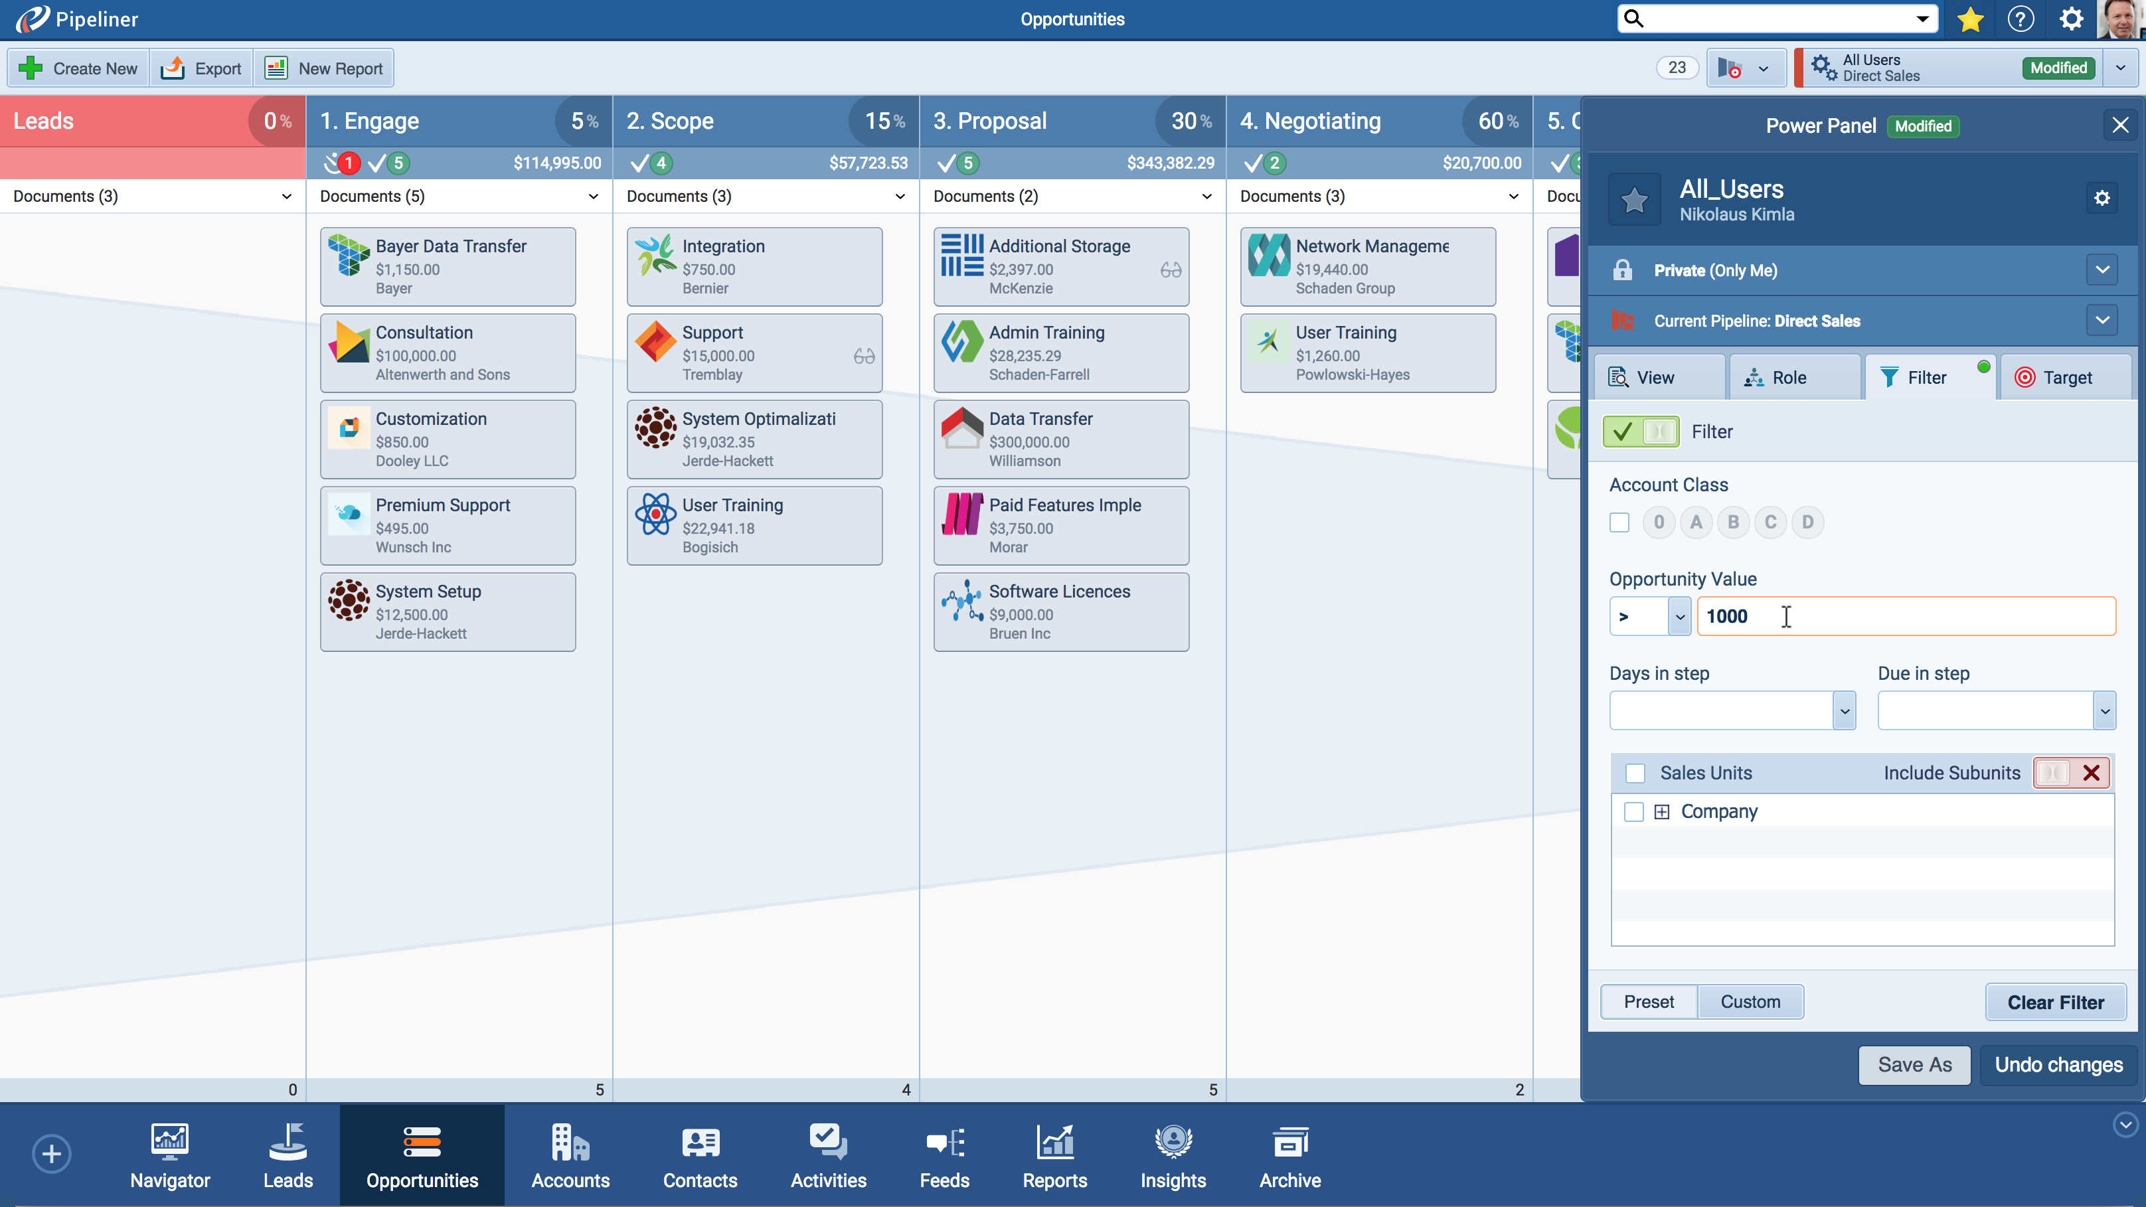Viewport: 2146px width, 1207px height.
Task: Toggle the Include Subunits switch
Action: click(2071, 773)
